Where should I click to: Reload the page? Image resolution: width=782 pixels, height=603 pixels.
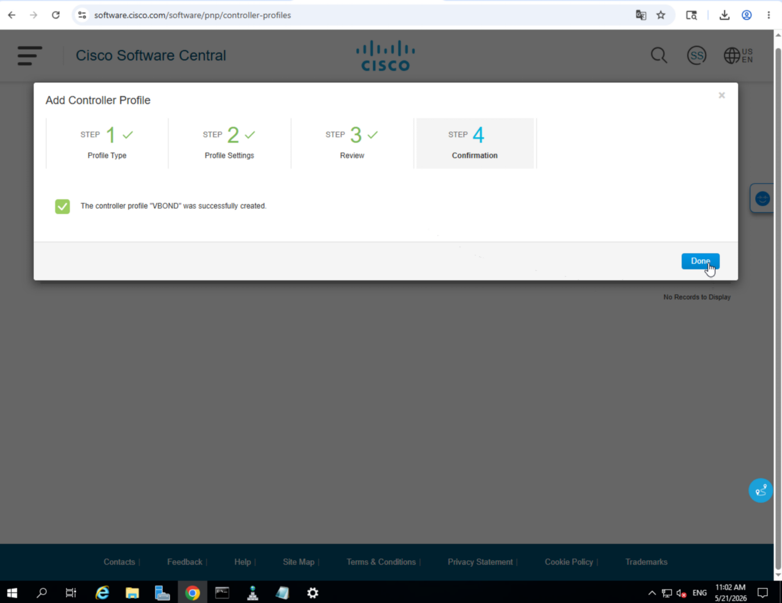(x=56, y=15)
